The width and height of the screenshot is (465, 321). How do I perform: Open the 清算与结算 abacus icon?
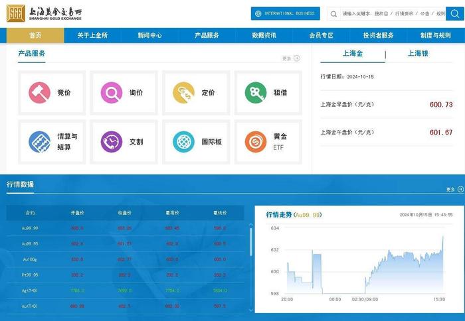click(x=39, y=142)
